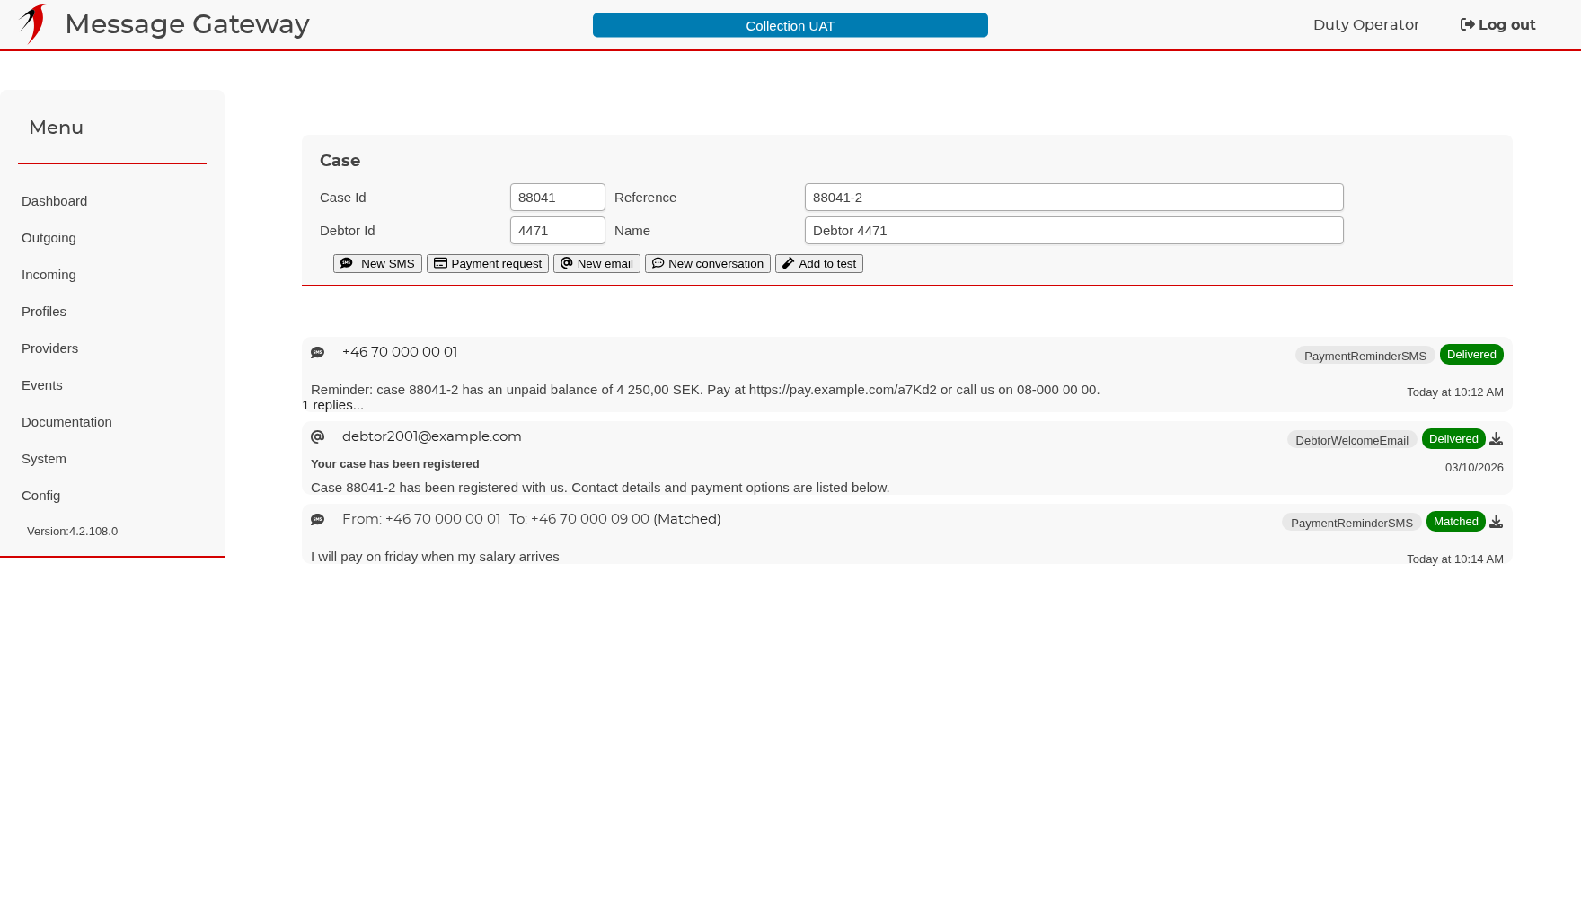Open System menu item
The image size is (1581, 898).
44,459
